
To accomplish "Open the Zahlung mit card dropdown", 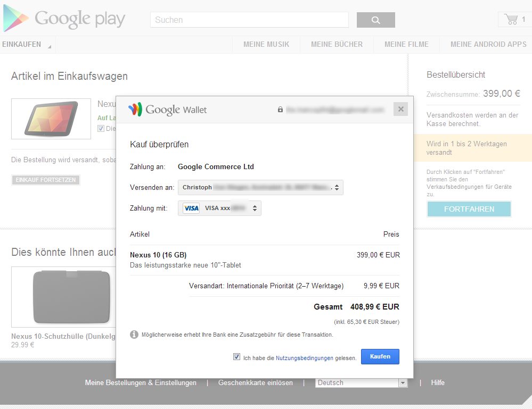I will point(219,208).
